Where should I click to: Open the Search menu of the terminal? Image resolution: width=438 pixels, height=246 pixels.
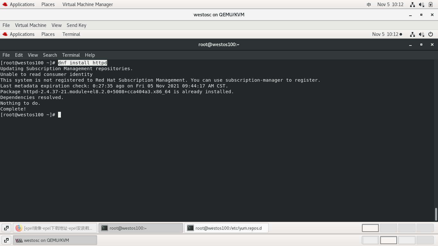50,55
